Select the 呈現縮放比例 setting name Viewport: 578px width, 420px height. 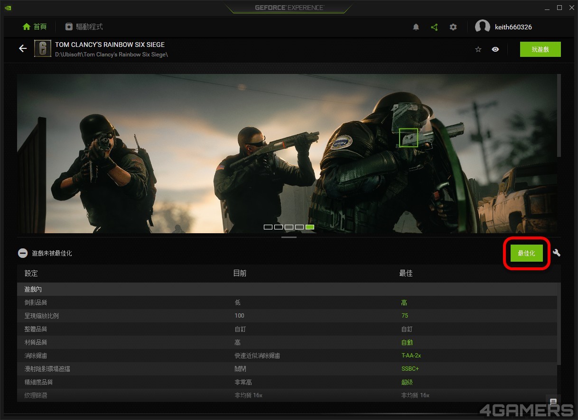pos(41,316)
